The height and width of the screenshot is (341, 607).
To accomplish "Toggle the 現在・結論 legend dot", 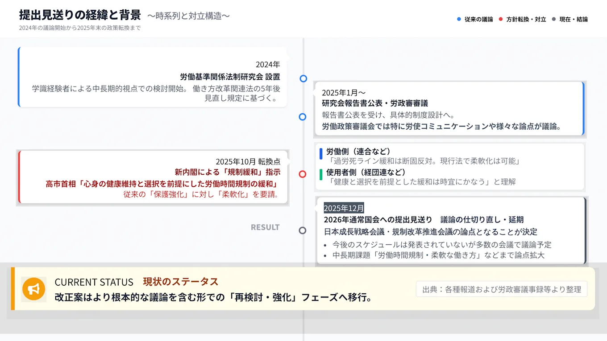I will [x=553, y=19].
